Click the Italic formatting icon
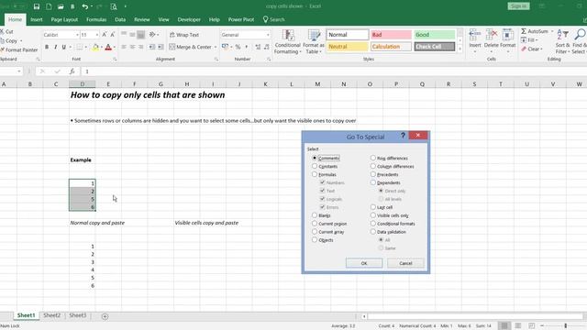 tap(55, 47)
